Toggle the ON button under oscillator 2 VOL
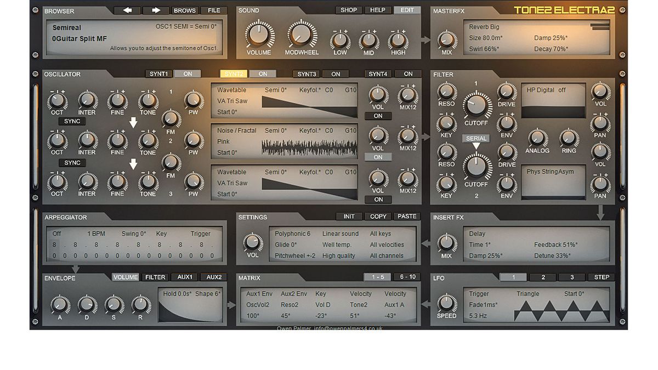 [378, 157]
